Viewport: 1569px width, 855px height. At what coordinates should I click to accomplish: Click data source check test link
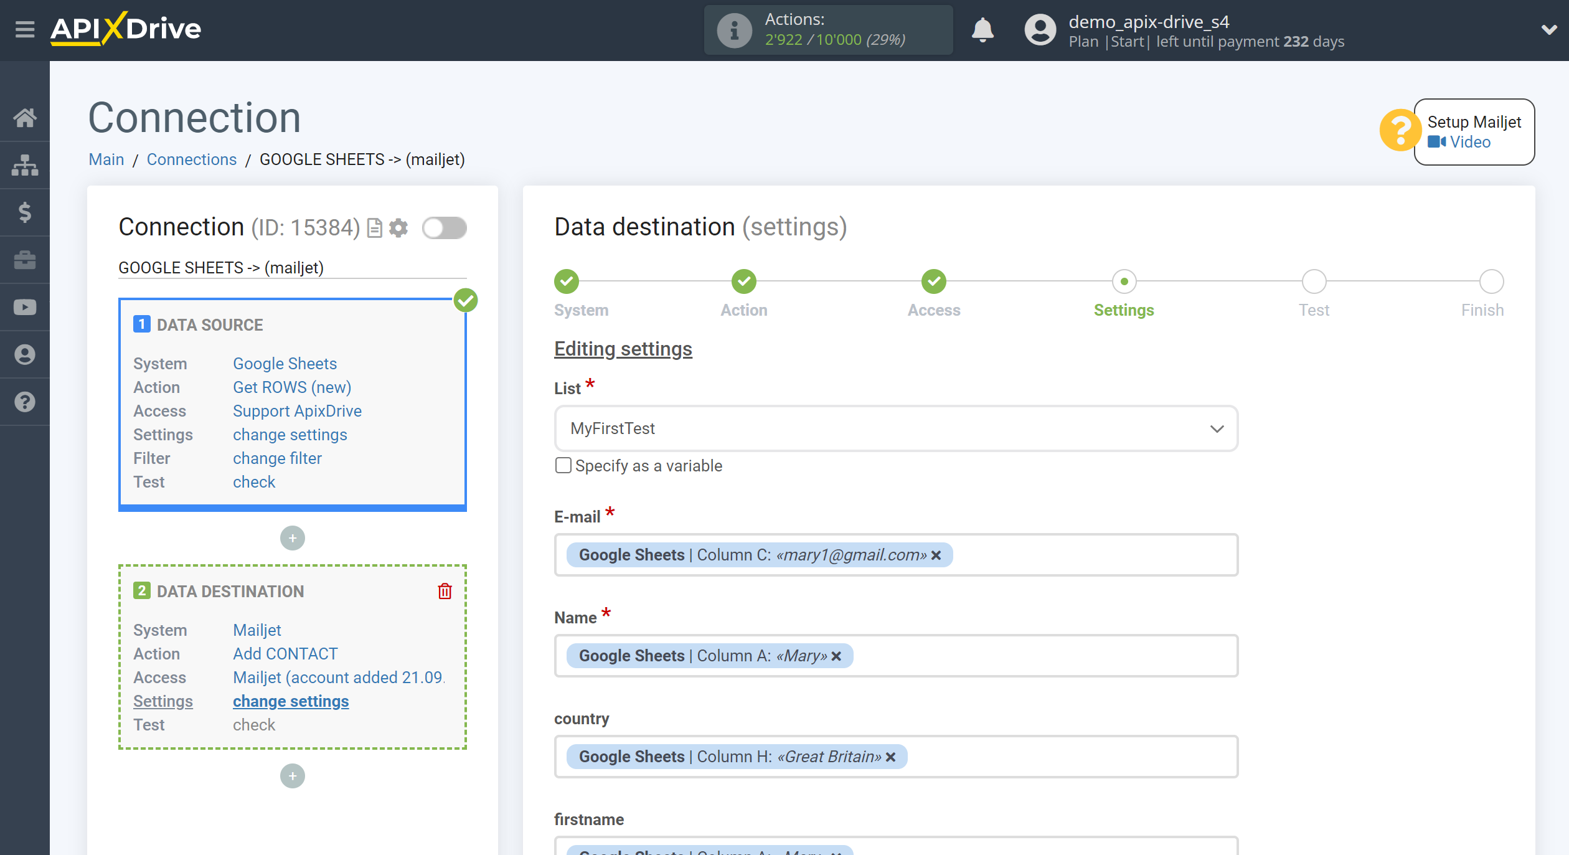click(254, 482)
